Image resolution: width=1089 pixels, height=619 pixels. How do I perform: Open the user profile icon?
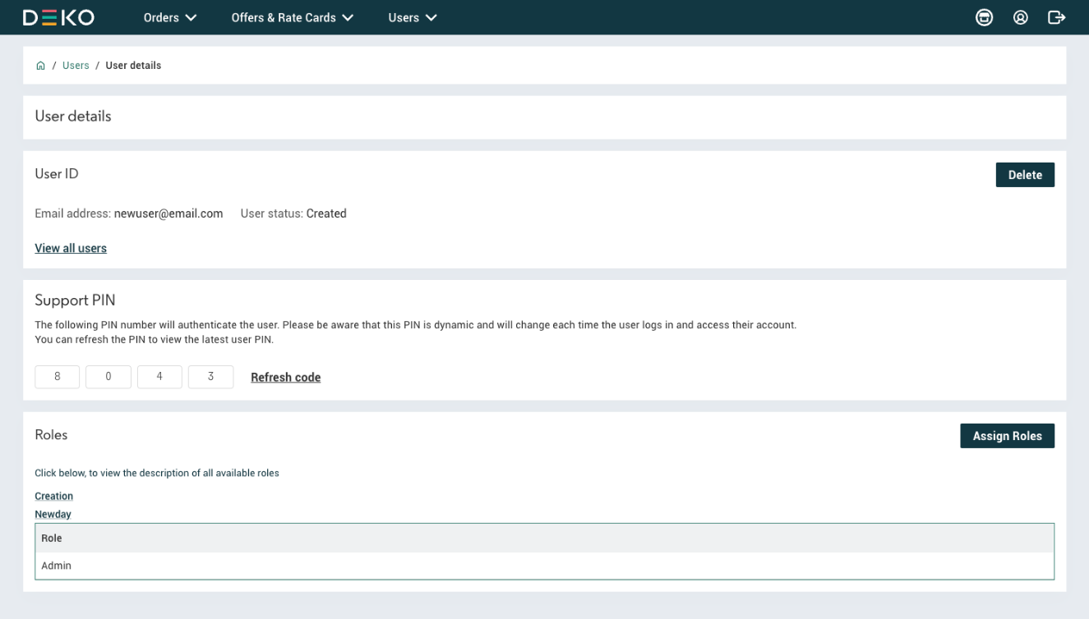[1021, 17]
